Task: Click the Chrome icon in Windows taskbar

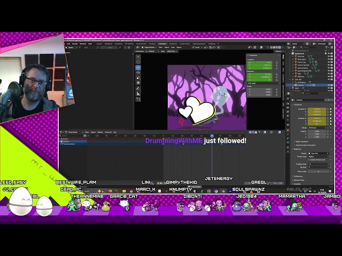Action: coord(216,191)
